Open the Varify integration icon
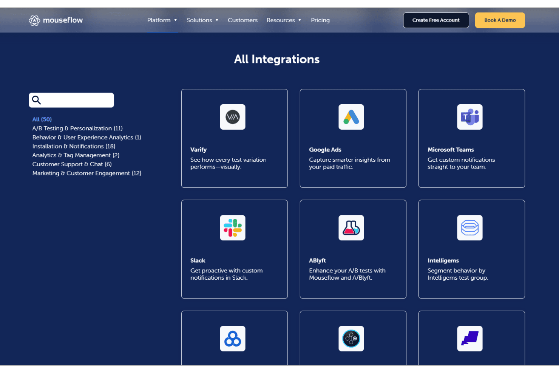 click(233, 117)
